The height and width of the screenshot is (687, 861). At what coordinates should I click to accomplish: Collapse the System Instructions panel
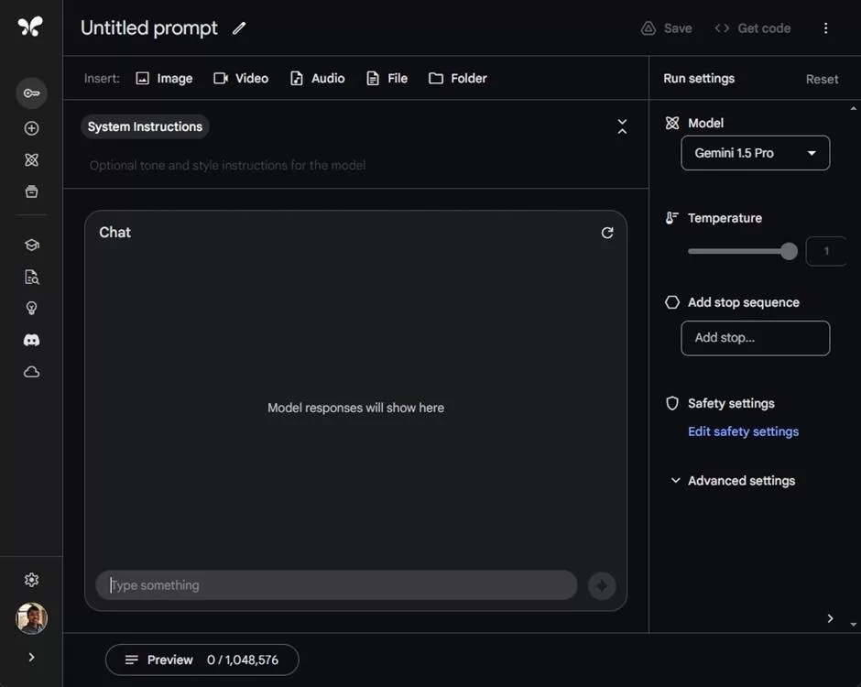coord(622,126)
